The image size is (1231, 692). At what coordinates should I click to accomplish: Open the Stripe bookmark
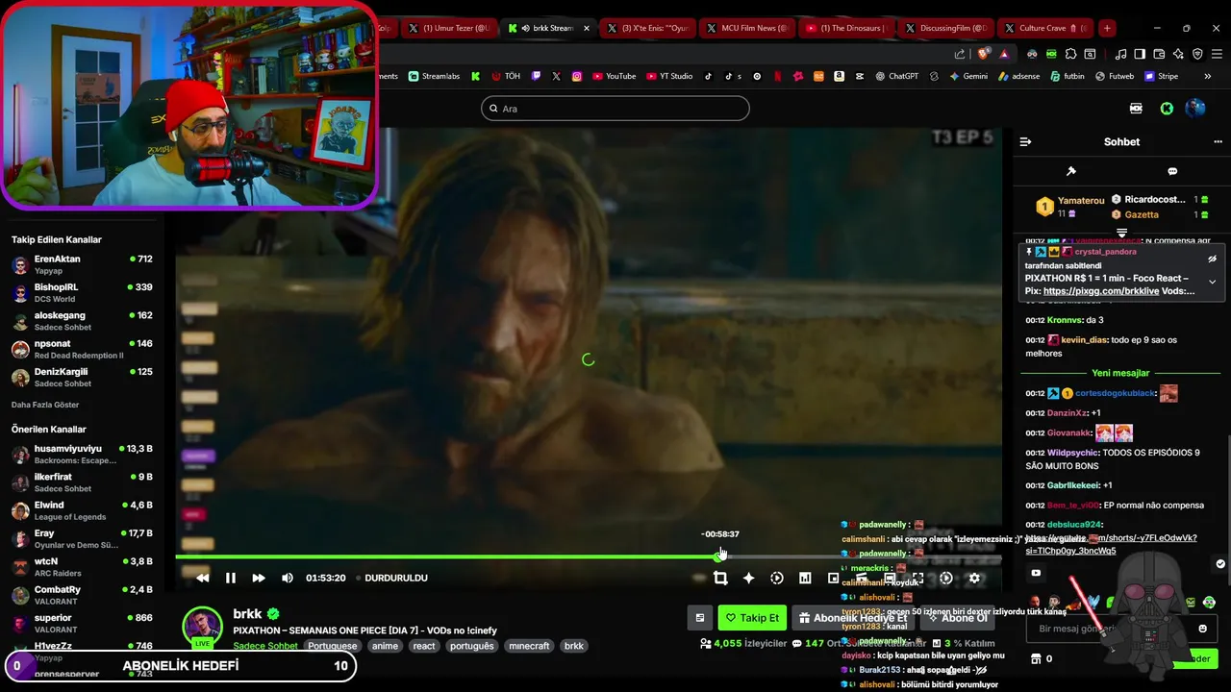(1161, 76)
